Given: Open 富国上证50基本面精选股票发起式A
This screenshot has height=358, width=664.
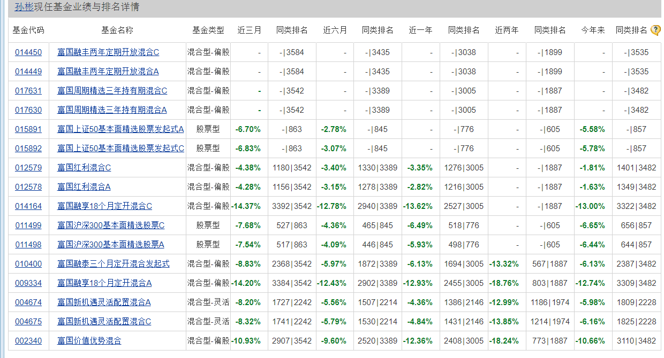Looking at the screenshot, I should tap(120, 129).
